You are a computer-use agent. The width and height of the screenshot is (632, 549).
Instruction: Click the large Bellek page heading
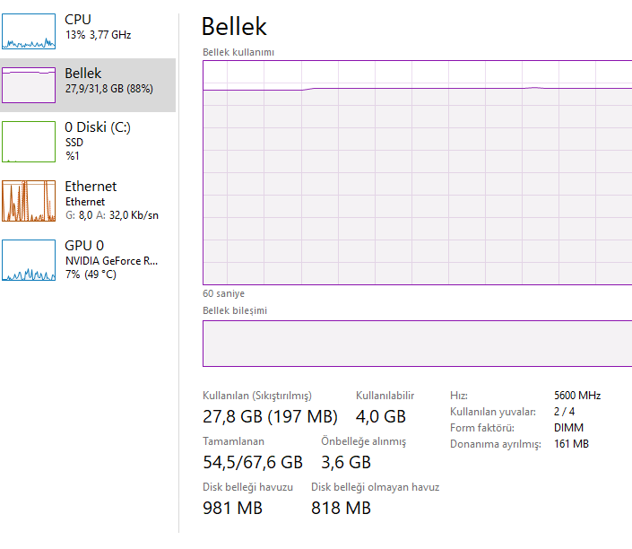(234, 26)
